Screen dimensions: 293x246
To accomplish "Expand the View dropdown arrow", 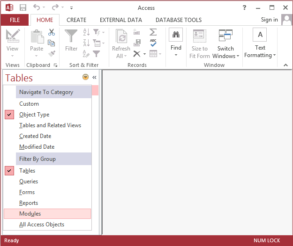I will click(x=12, y=56).
